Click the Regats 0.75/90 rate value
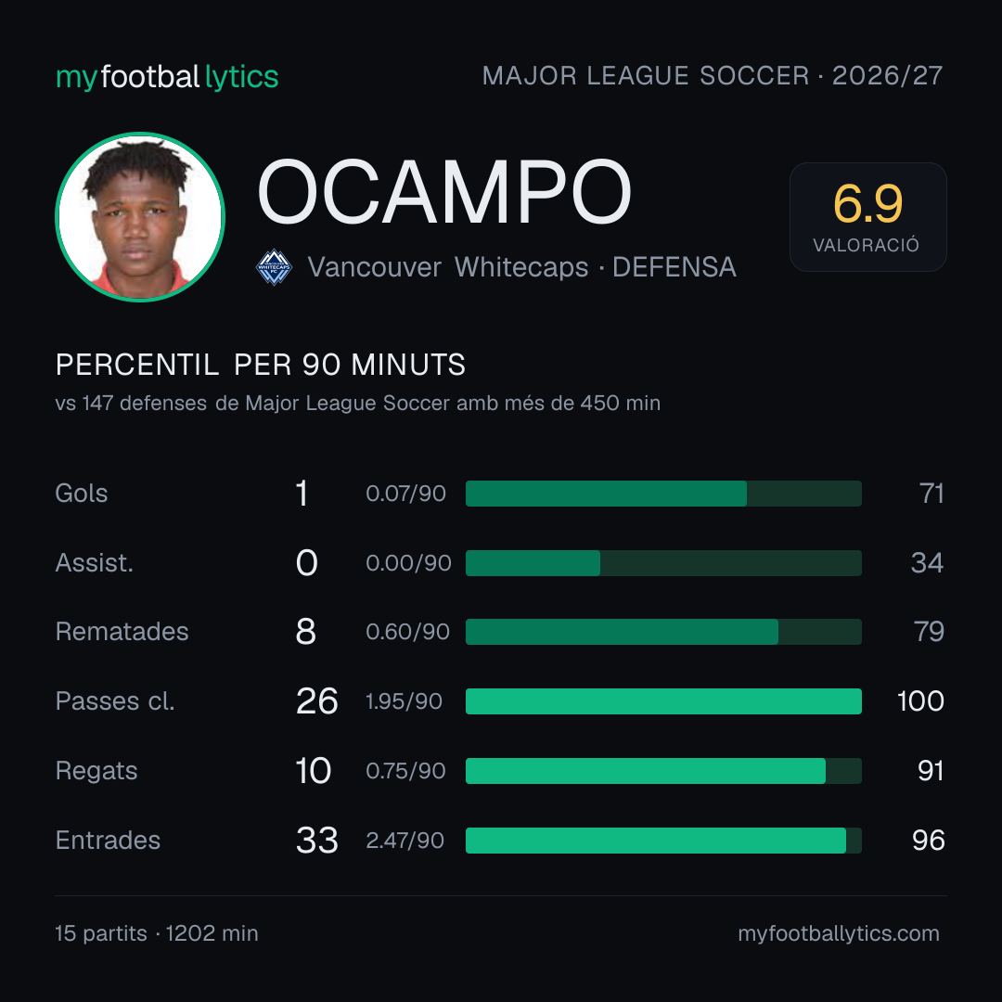This screenshot has width=1002, height=1002. click(405, 771)
